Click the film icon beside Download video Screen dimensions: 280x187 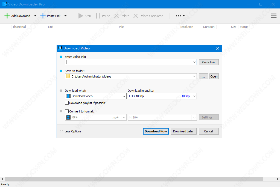coord(68,96)
